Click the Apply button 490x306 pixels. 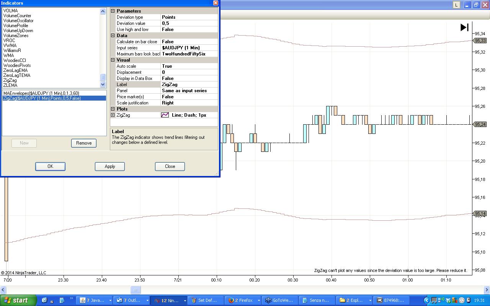pyautogui.click(x=110, y=166)
